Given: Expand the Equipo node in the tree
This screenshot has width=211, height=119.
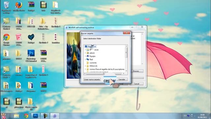Looking at the screenshot, I should (x=85, y=56).
